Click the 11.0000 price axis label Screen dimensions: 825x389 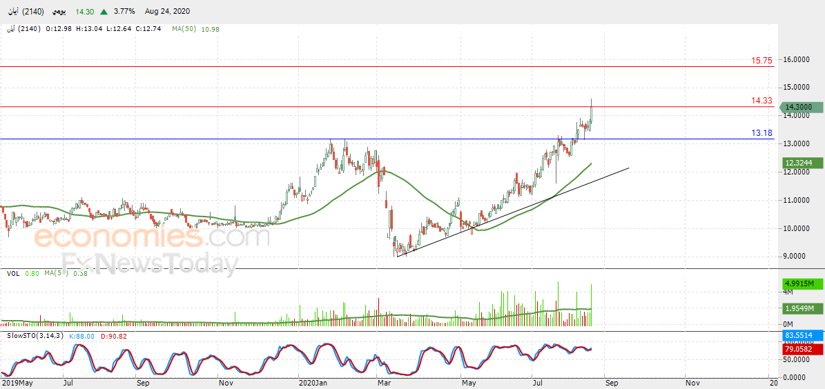point(796,200)
